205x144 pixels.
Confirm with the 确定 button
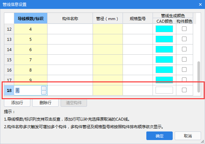(x=160, y=136)
